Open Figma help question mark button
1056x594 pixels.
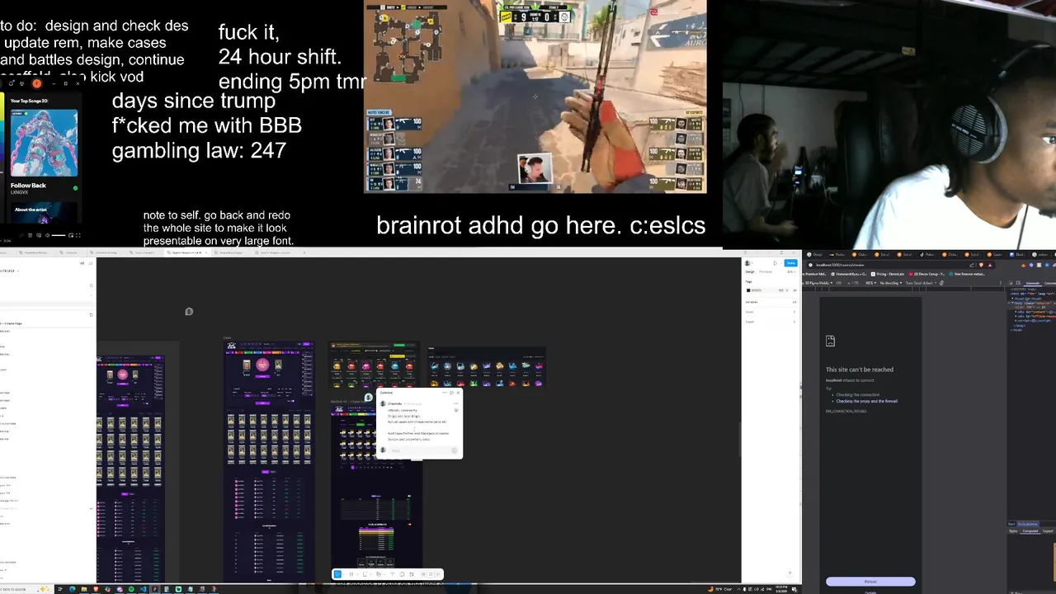(790, 573)
